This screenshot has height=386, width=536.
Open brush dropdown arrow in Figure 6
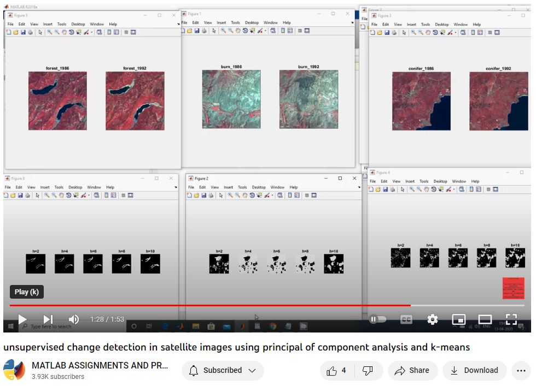[x=89, y=195]
